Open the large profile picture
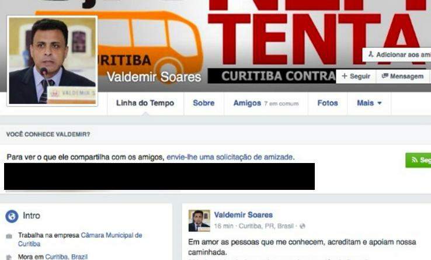Viewport: 431px width, 260px height. coord(52,61)
